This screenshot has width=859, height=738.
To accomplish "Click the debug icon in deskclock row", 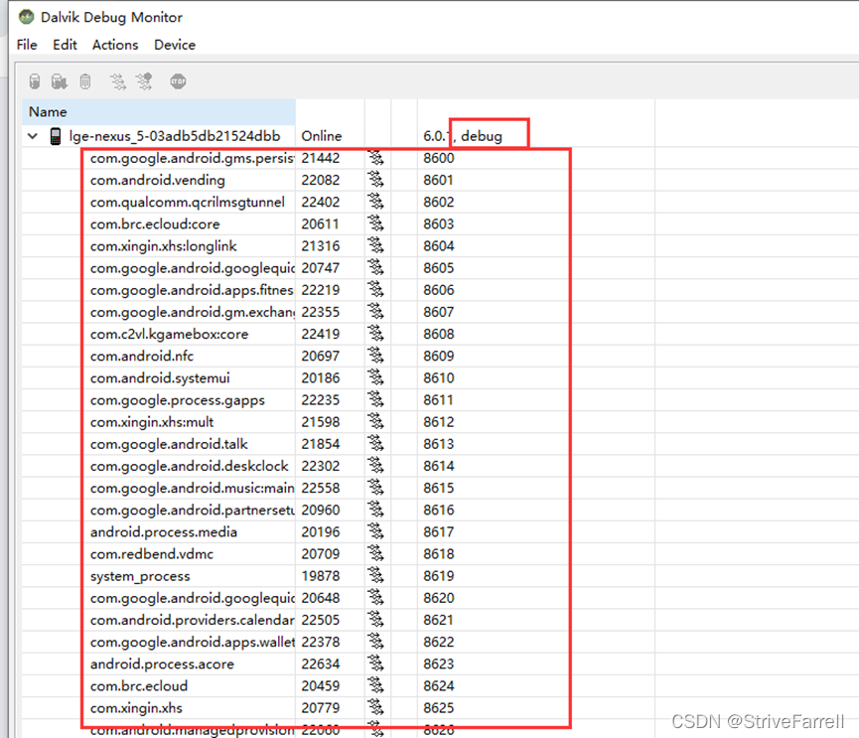I will pyautogui.click(x=375, y=466).
